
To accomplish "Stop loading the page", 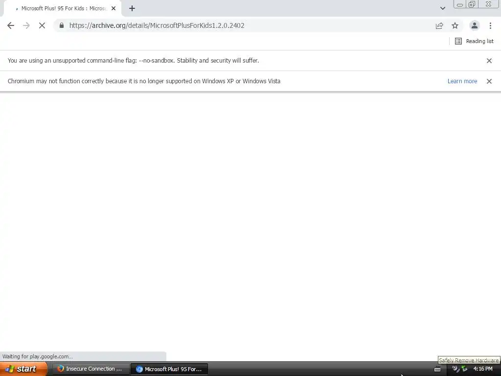I will [42, 25].
